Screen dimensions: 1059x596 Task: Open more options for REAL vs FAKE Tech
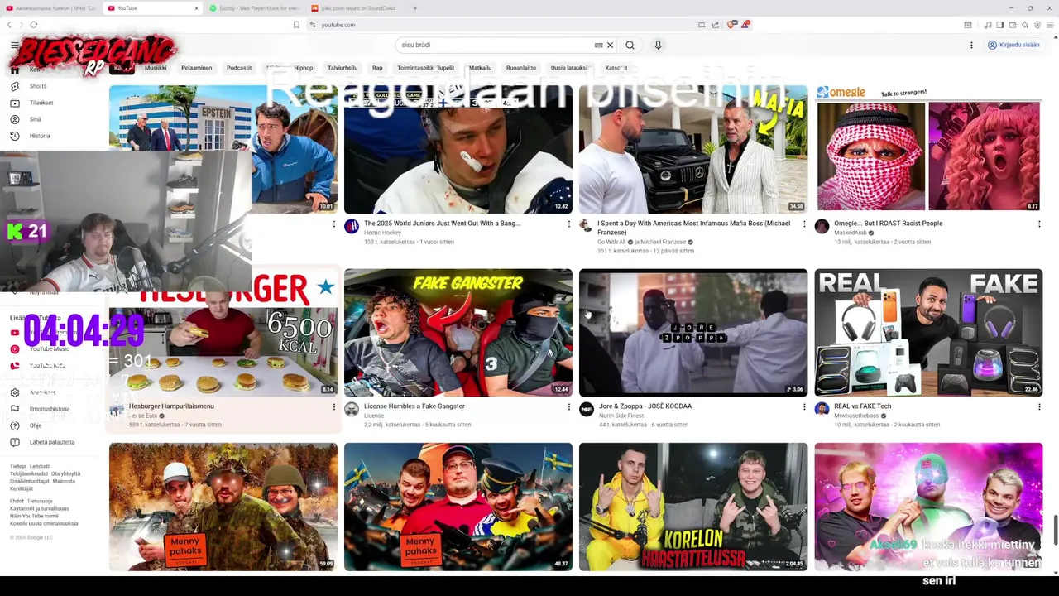(x=1038, y=406)
